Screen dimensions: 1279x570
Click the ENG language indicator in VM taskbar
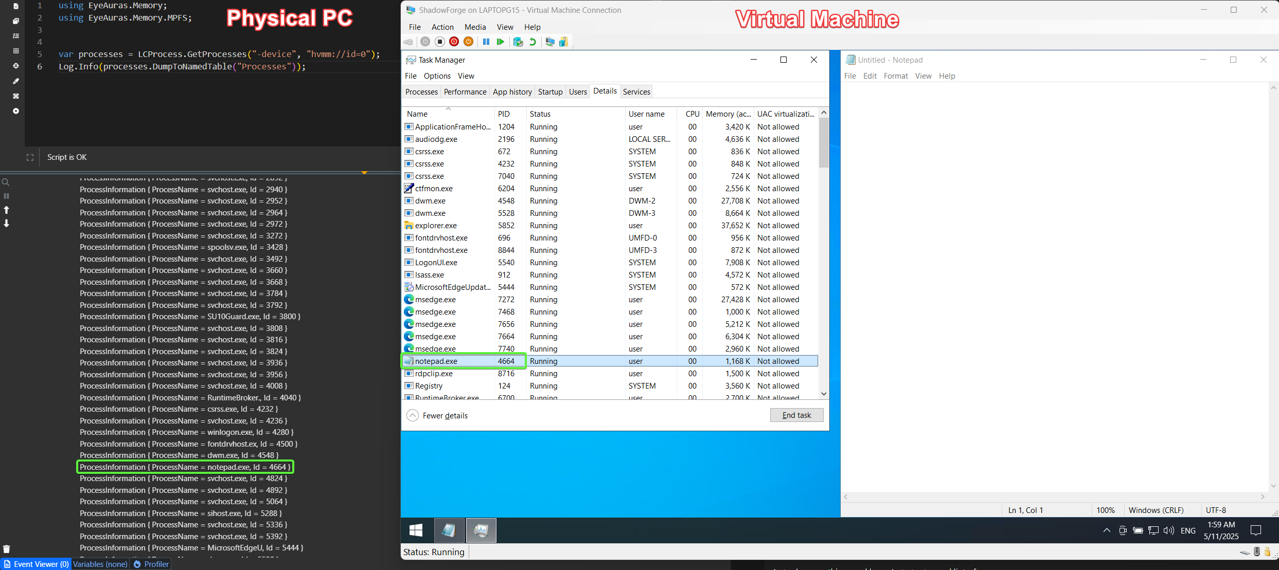click(x=1188, y=530)
